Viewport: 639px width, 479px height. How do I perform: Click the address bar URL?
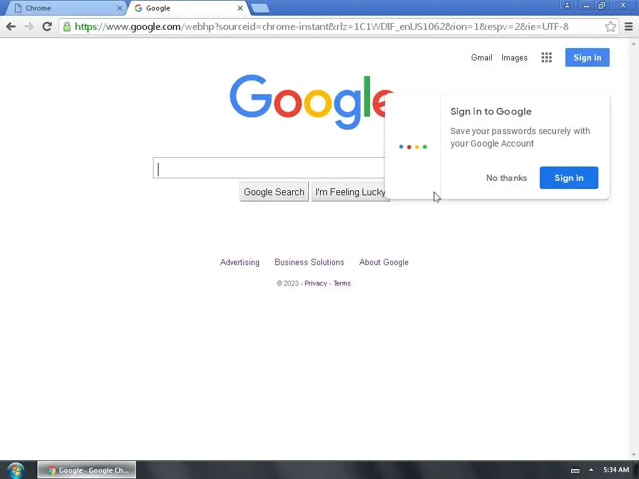pos(321,26)
